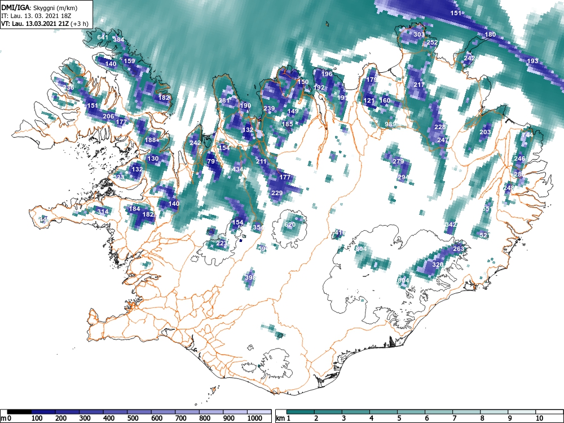564x423 pixels.
Task: Click the visibility value 294 on the map
Action: [403, 177]
